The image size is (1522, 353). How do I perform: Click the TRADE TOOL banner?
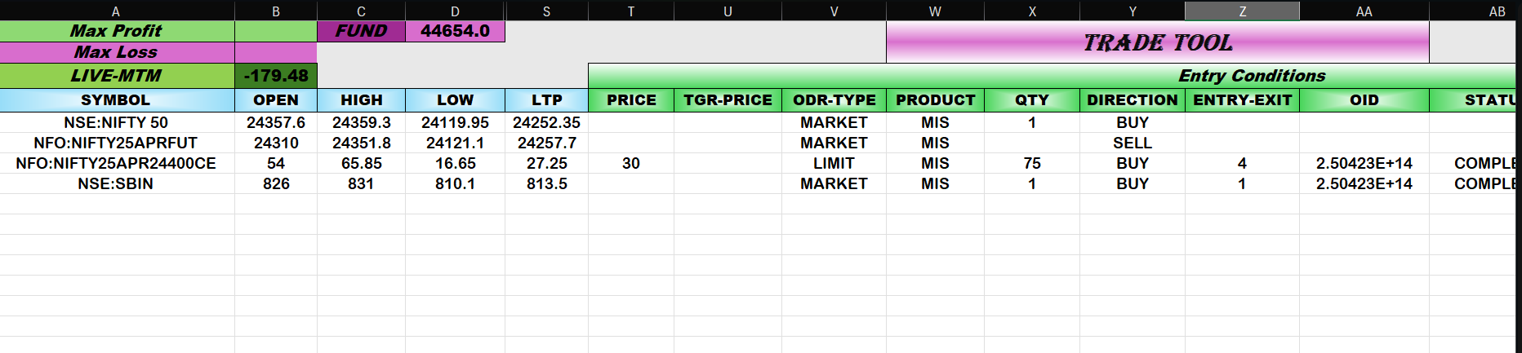point(1157,42)
